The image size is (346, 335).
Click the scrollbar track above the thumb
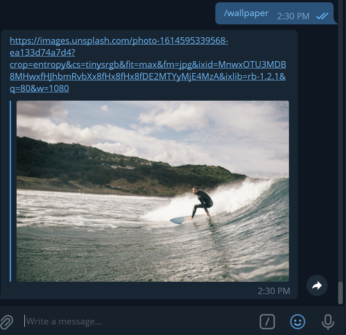click(340, 141)
